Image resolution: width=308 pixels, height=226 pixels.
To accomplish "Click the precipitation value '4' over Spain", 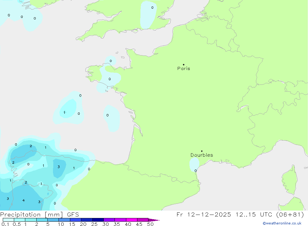I will point(24,200).
